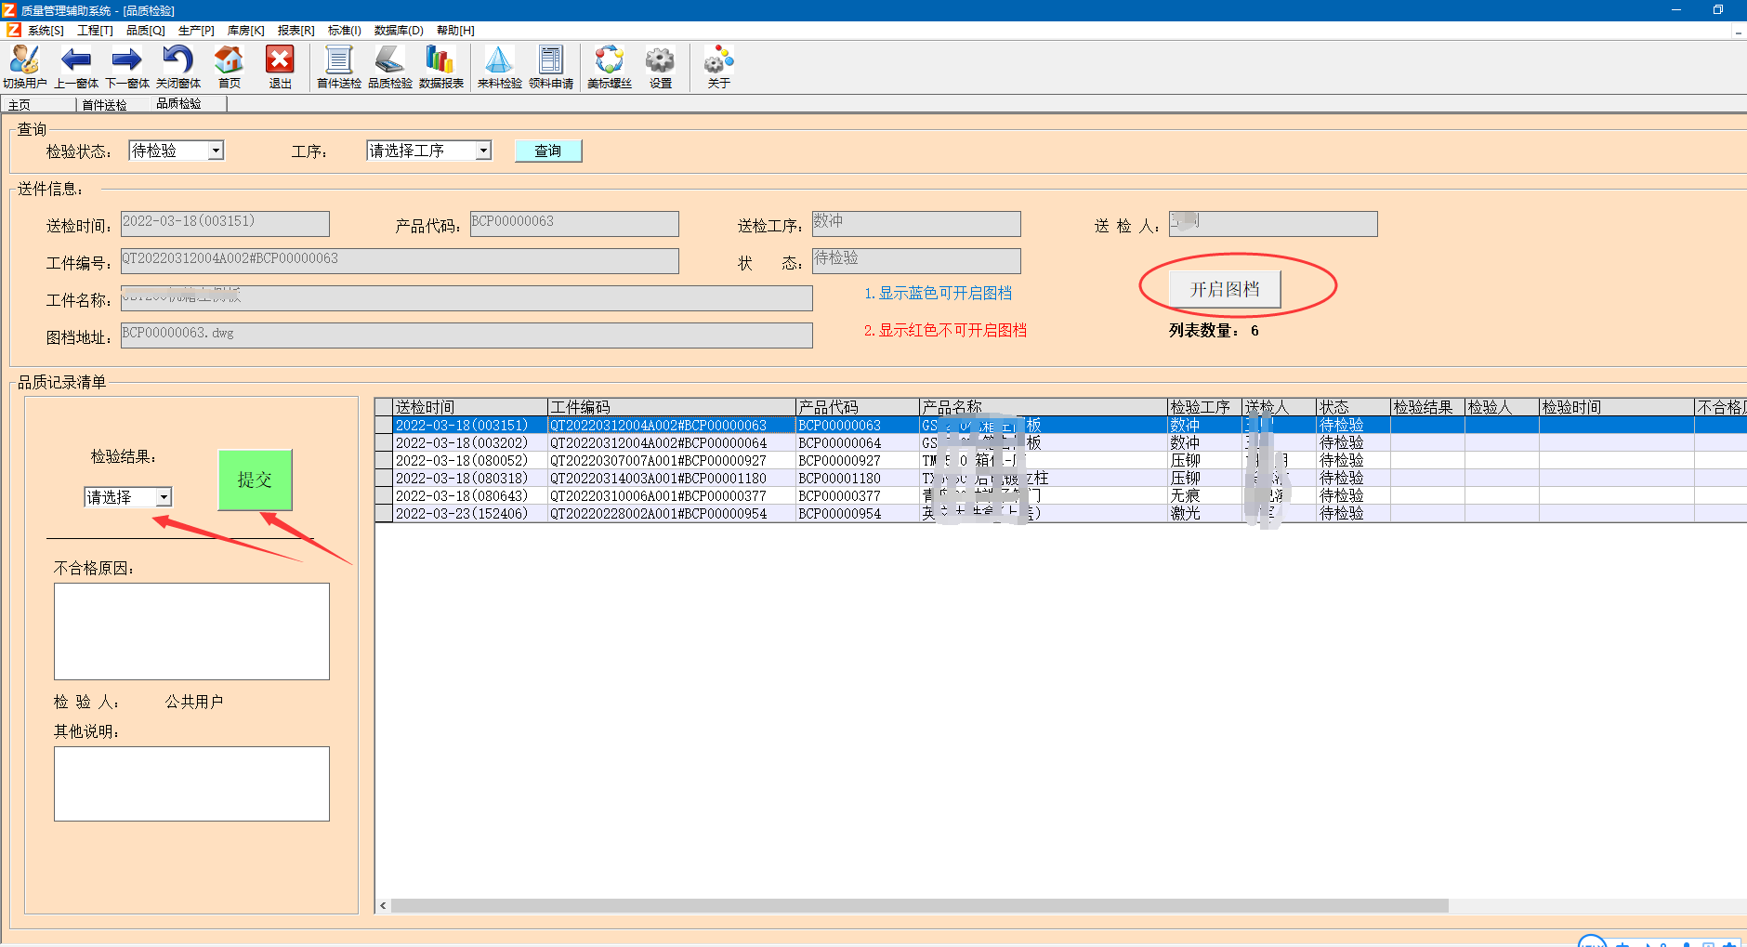Click the 产品代码 field BCP00000063
Image resolution: width=1747 pixels, height=947 pixels.
tap(574, 223)
